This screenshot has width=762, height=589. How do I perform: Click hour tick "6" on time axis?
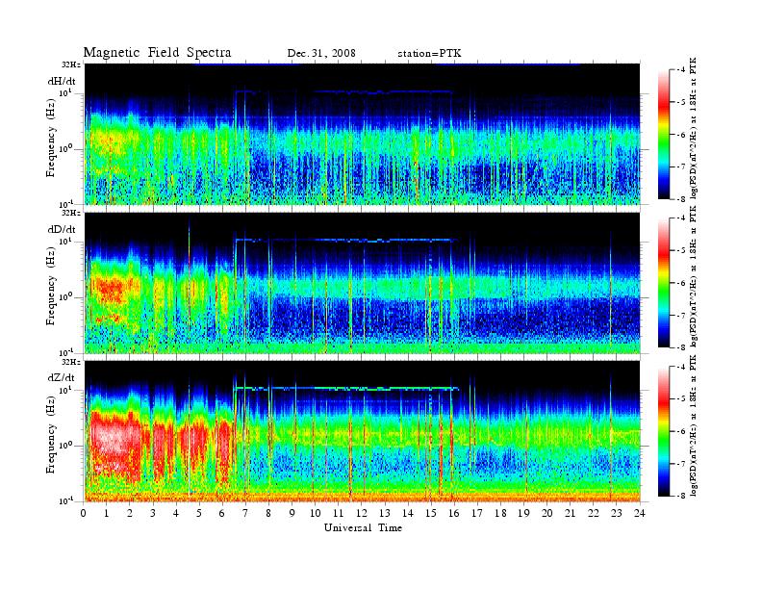(222, 514)
